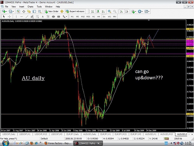Switch to USDCHF,M5 chart tab
This screenshot has width=194, height=146.
57,134
